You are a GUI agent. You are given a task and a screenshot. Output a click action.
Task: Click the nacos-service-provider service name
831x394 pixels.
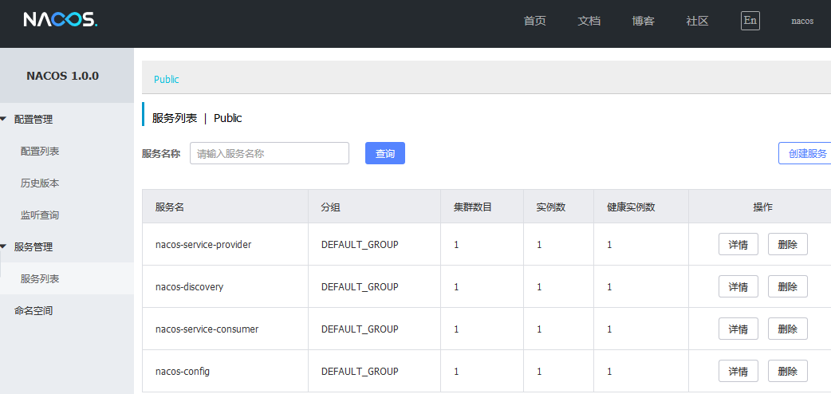pyautogui.click(x=203, y=245)
